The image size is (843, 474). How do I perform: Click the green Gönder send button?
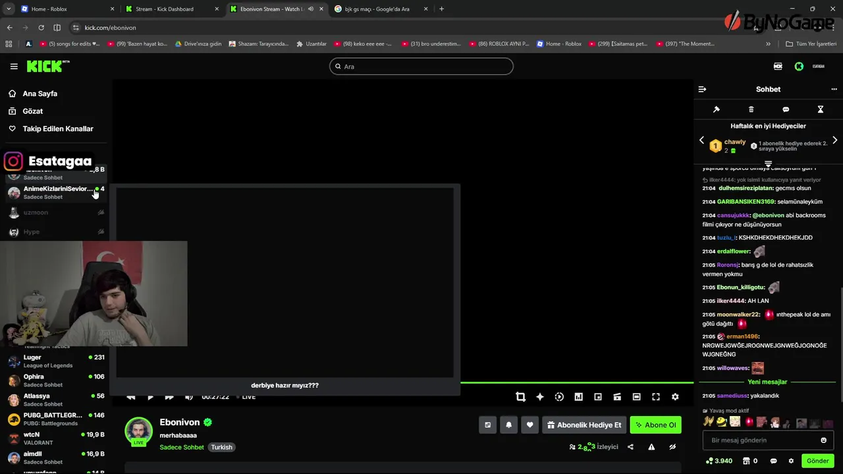click(817, 461)
